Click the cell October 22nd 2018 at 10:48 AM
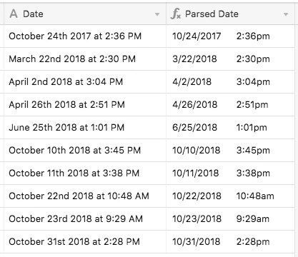The height and width of the screenshot is (257, 298). click(x=85, y=196)
